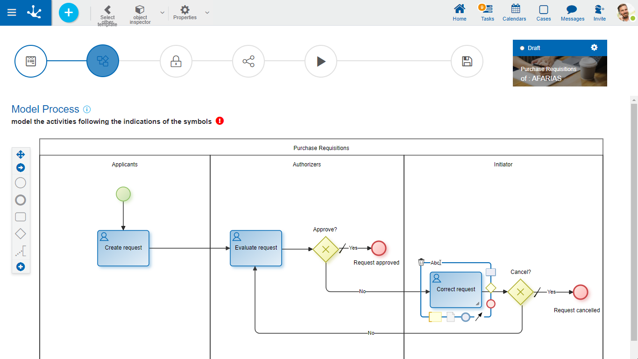Image resolution: width=638 pixels, height=359 pixels.
Task: Click Select other template
Action: click(107, 15)
